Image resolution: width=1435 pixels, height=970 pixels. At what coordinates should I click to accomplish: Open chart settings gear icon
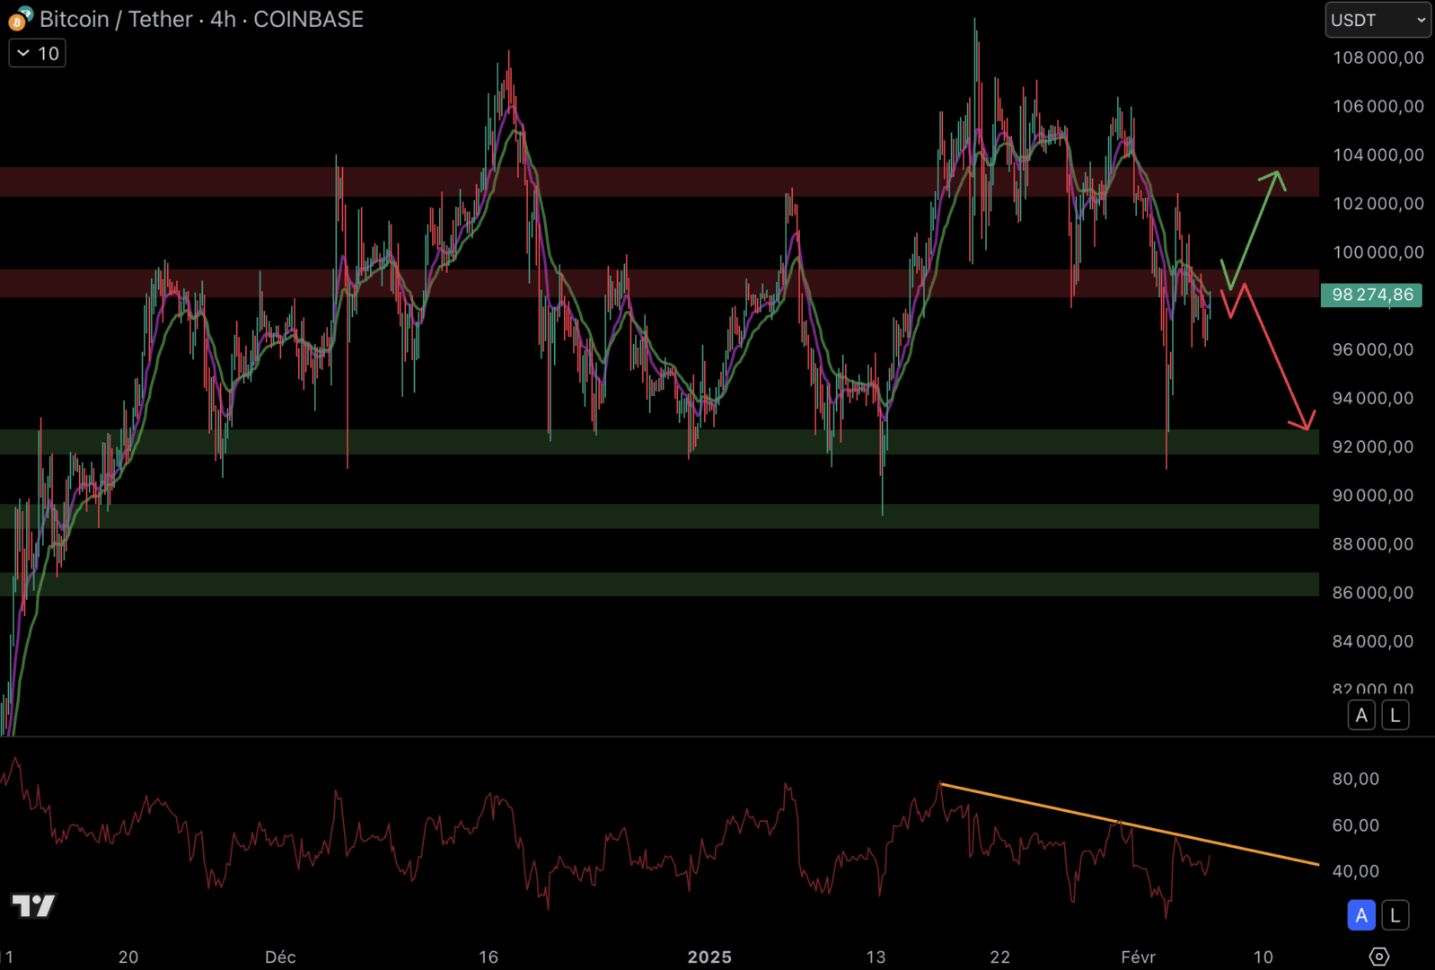1378,957
